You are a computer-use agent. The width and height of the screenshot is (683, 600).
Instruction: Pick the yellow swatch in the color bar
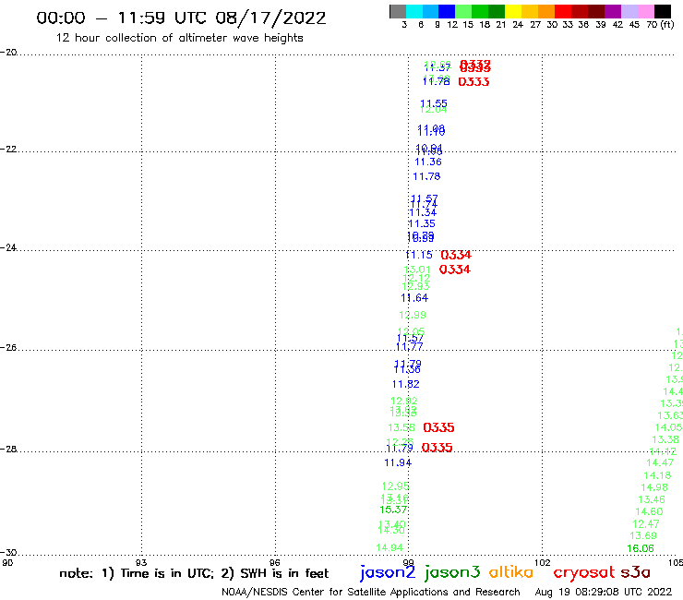513,11
